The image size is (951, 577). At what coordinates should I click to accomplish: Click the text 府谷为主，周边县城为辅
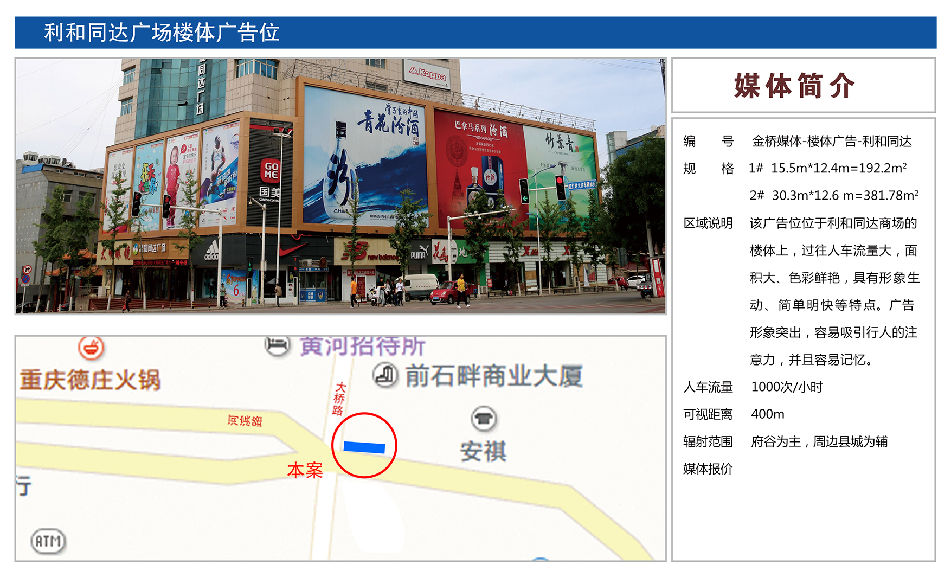pos(819,441)
